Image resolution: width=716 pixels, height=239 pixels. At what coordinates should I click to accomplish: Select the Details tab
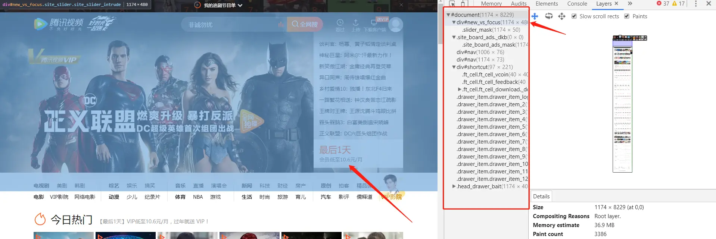pos(541,196)
